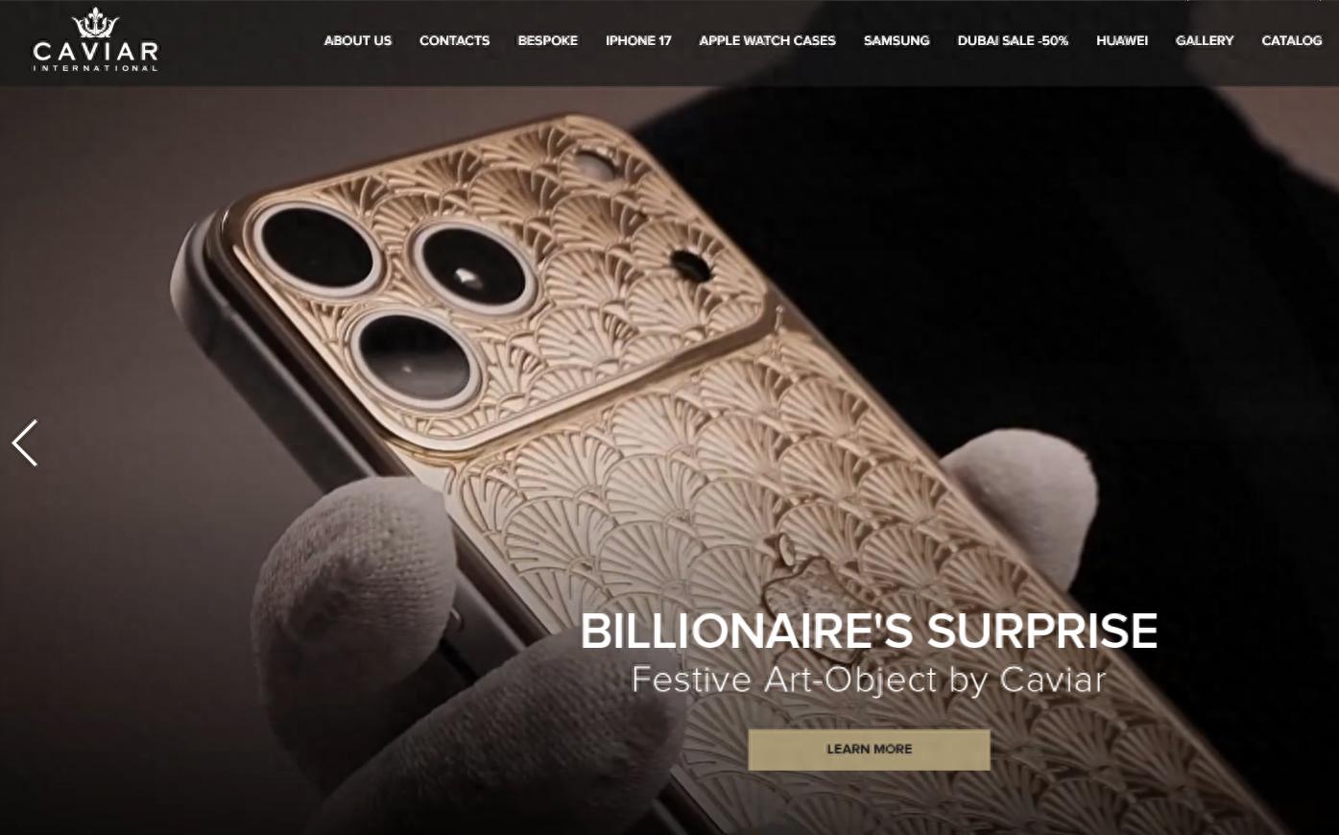Open the About Us page
Screen dimensions: 1339x835
[x=358, y=40]
